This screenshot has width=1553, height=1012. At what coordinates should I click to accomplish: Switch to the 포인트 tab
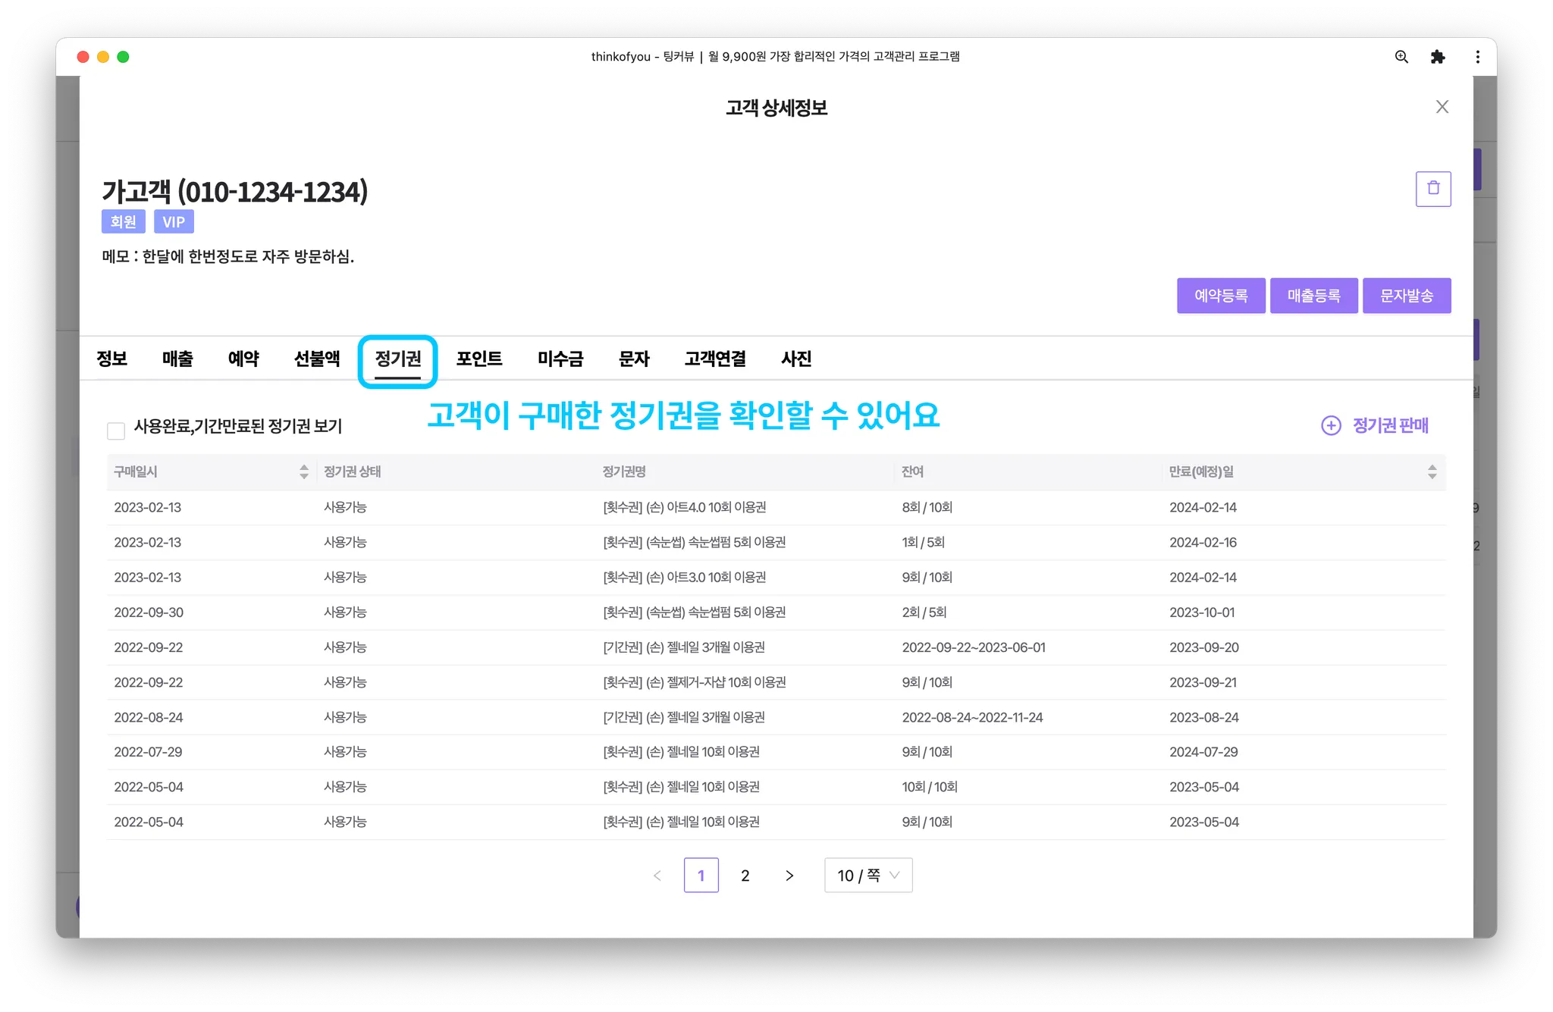pos(478,359)
